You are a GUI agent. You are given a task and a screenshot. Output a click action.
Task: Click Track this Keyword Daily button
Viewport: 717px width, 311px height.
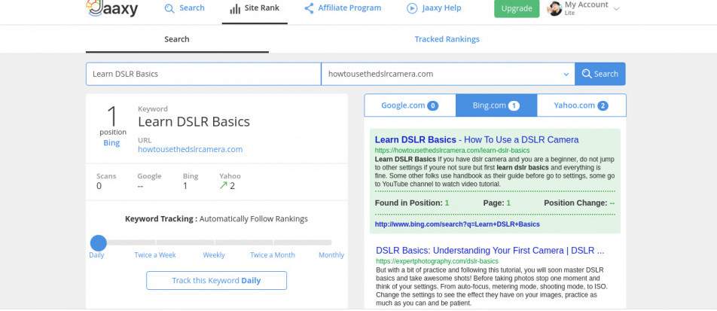pyautogui.click(x=216, y=280)
